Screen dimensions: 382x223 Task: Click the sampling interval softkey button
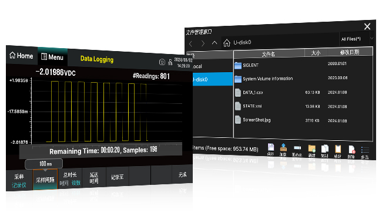(45, 180)
